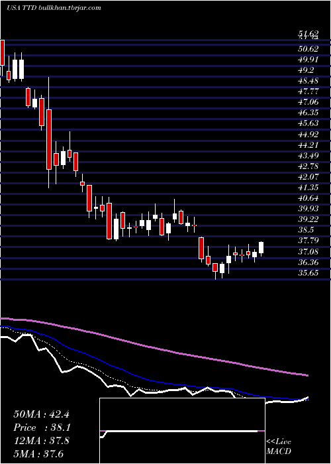Click the 43.49 price axis label

(308, 156)
